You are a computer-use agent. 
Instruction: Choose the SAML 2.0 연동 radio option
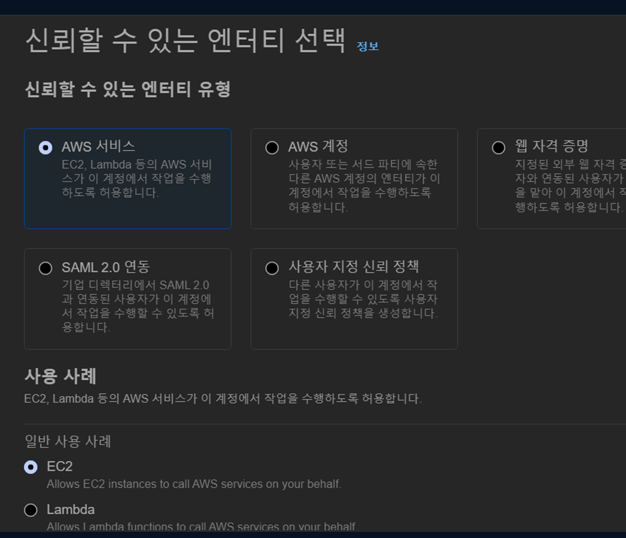point(45,268)
